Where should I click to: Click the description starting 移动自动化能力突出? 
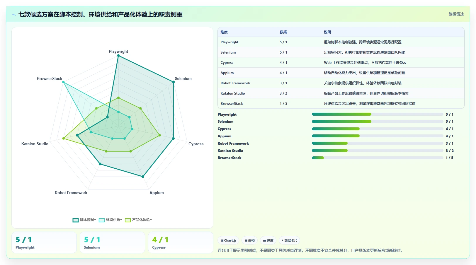(x=364, y=73)
